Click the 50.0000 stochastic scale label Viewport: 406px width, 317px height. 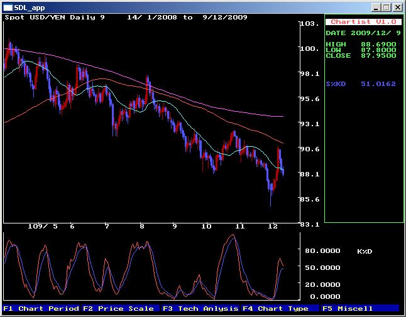point(322,267)
